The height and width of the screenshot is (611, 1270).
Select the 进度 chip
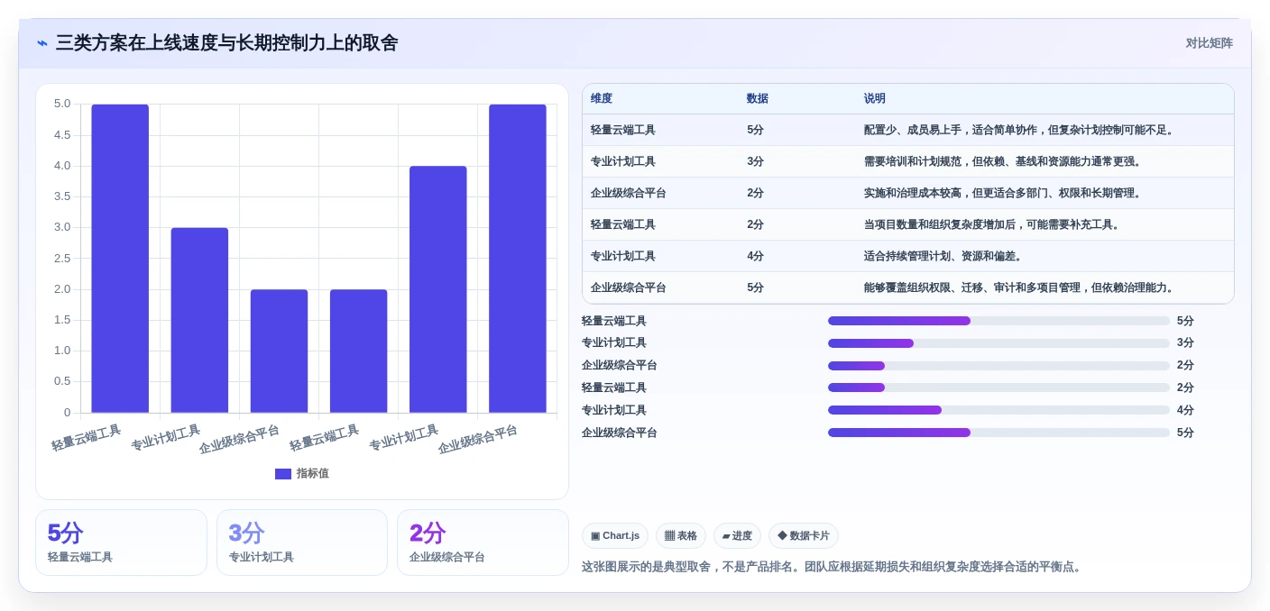(x=737, y=536)
